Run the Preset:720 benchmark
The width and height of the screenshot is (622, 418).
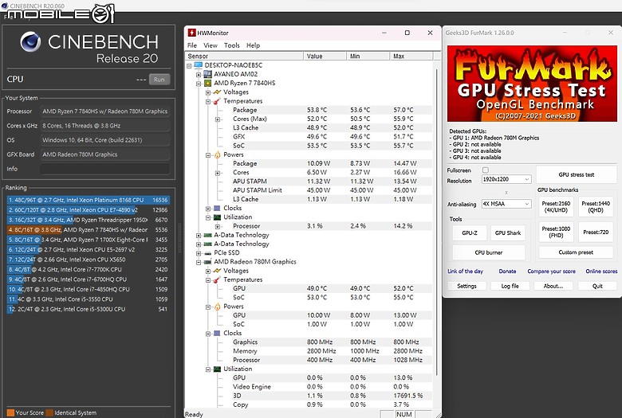(596, 232)
